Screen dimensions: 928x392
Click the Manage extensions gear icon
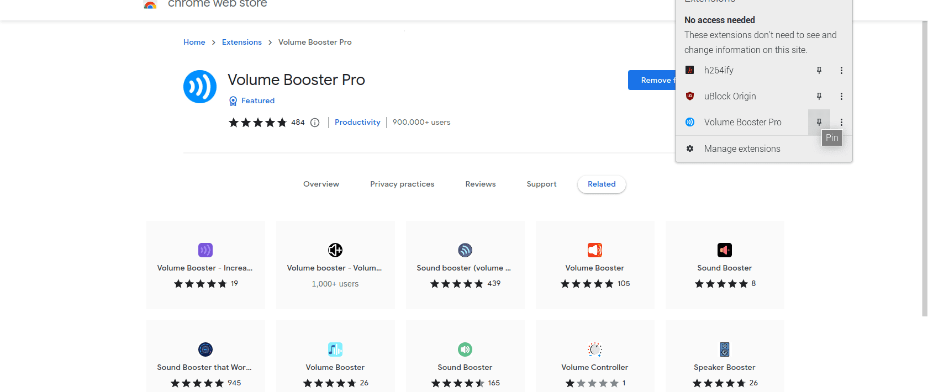click(690, 149)
